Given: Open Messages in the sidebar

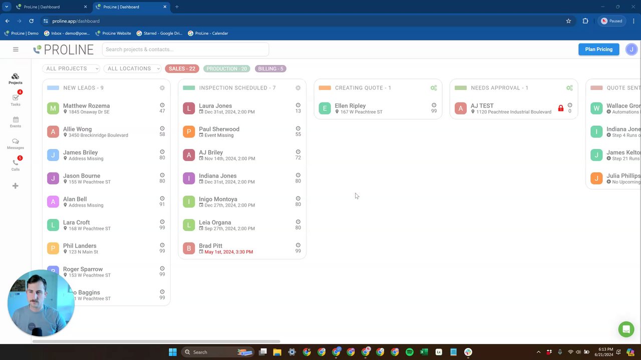Looking at the screenshot, I should (16, 143).
